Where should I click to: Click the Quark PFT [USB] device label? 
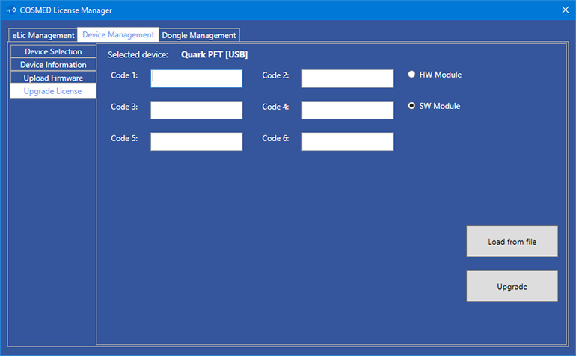(214, 54)
